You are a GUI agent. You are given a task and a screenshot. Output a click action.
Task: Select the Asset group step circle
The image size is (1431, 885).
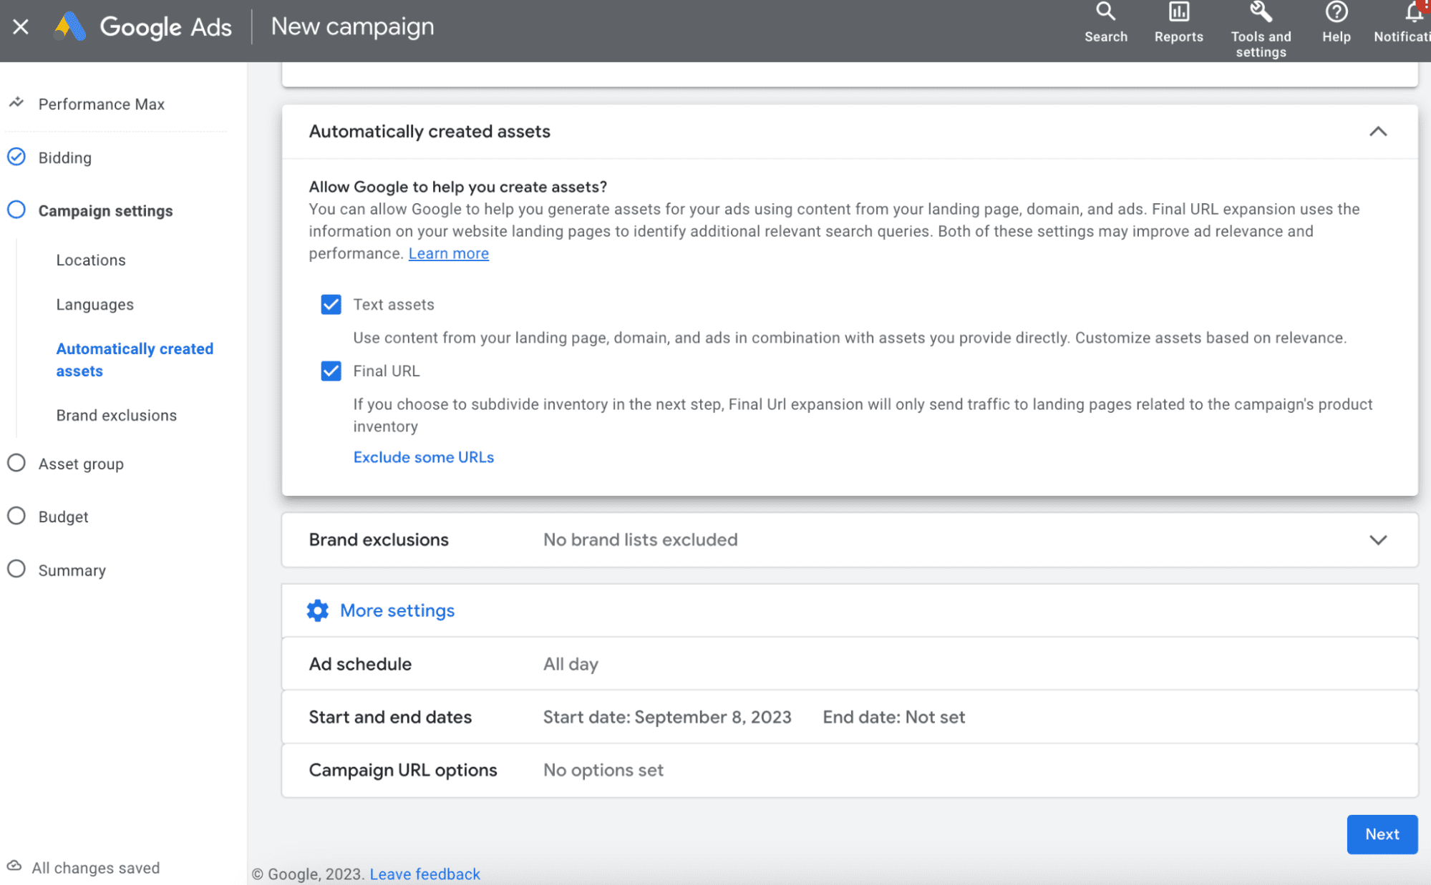click(x=16, y=463)
